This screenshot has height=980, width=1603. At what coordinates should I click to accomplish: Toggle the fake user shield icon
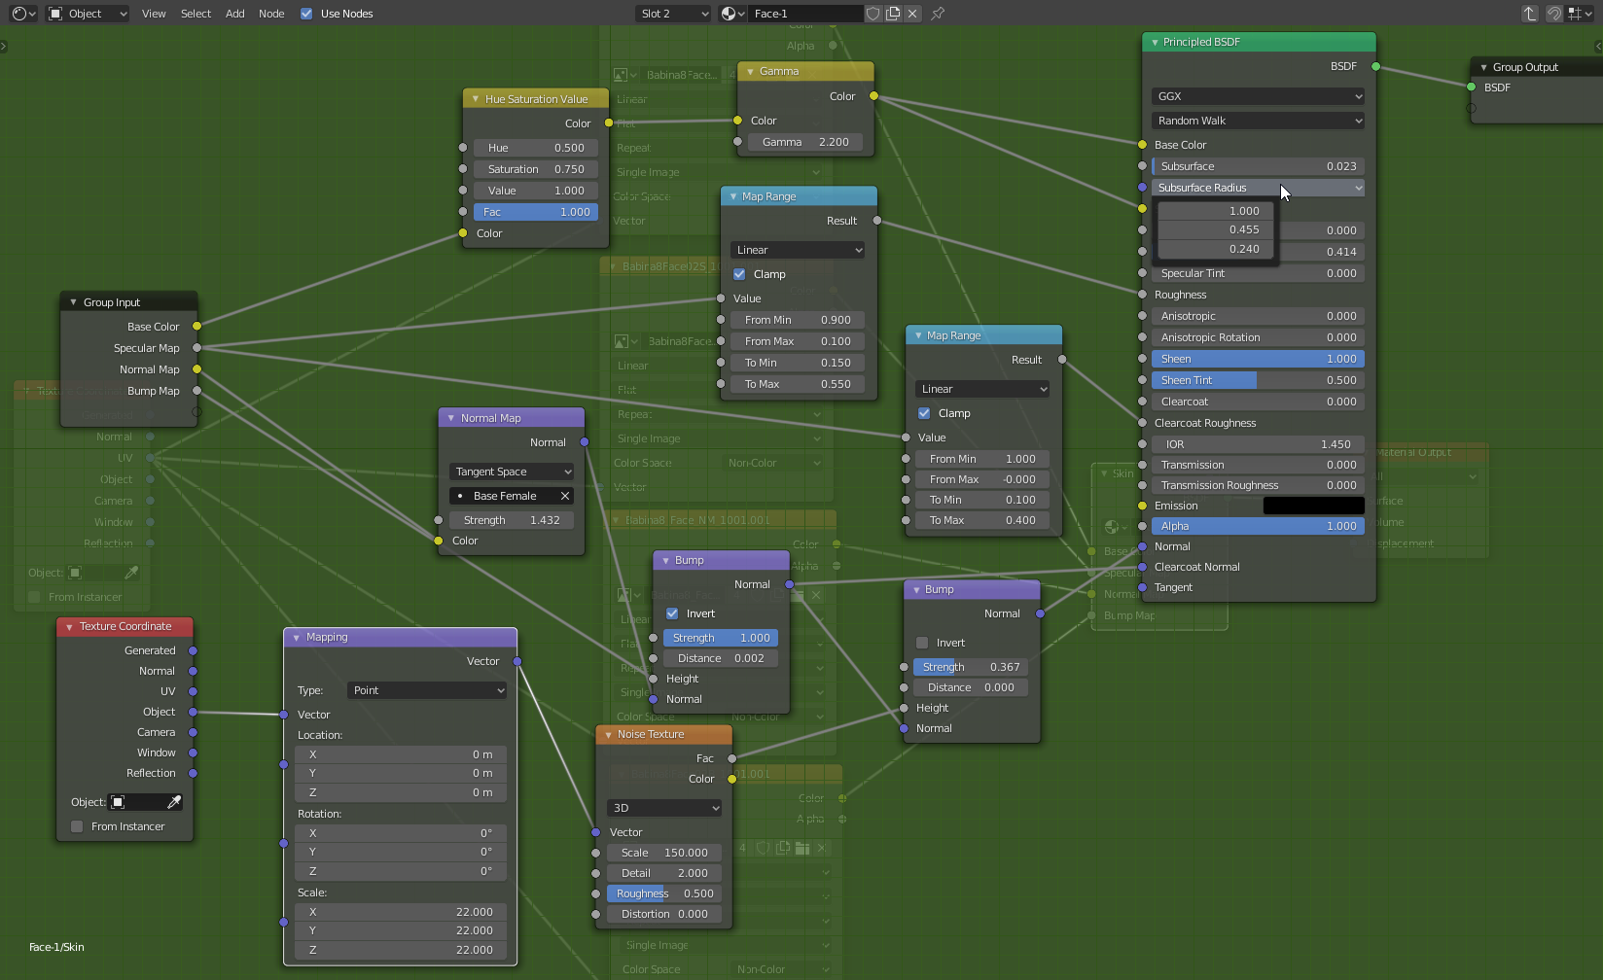point(873,14)
